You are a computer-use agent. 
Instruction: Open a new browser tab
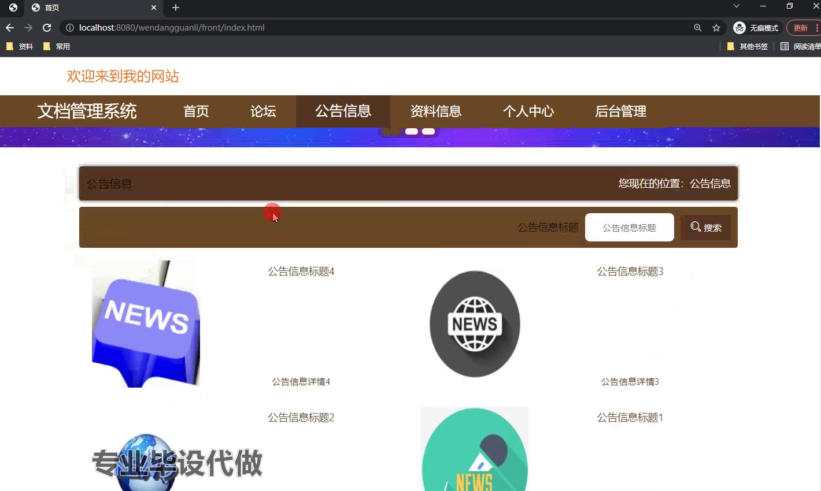click(x=176, y=8)
